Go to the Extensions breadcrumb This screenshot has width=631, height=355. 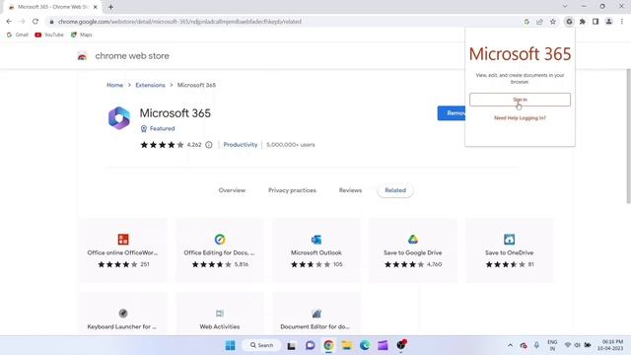point(150,85)
